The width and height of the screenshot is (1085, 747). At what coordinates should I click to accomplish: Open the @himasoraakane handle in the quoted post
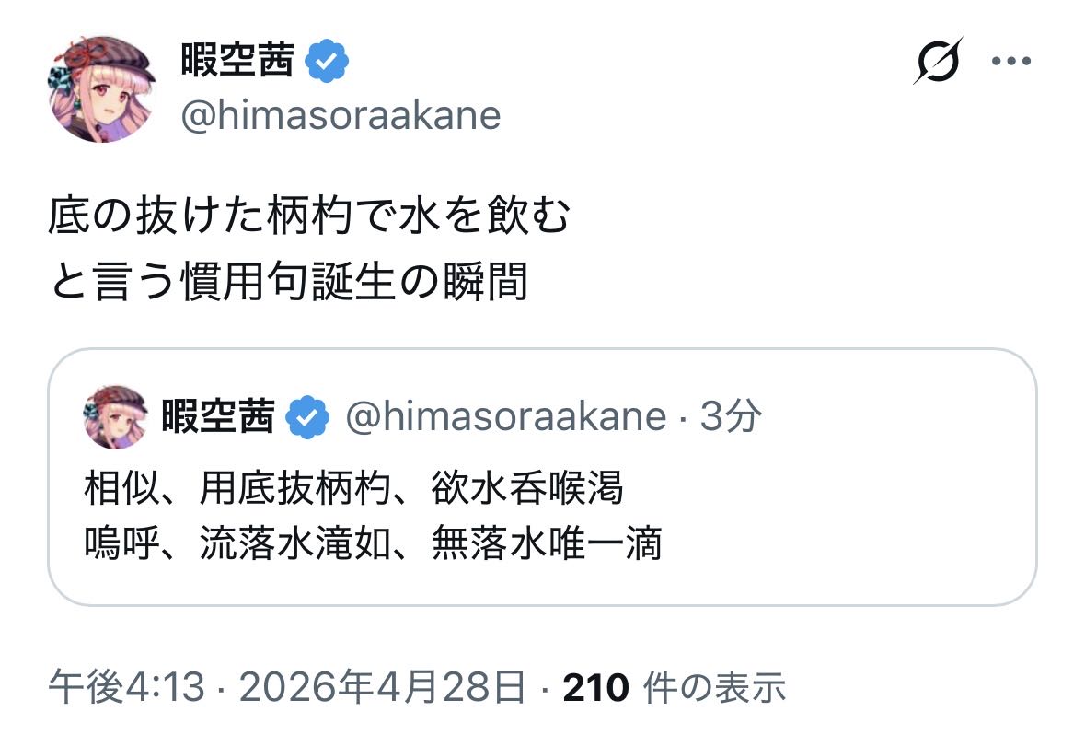505,417
